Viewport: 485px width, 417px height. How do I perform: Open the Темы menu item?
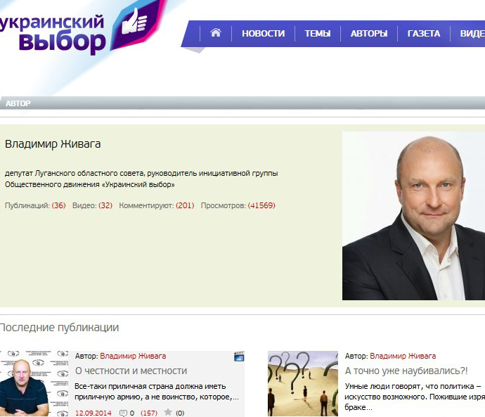(x=318, y=33)
